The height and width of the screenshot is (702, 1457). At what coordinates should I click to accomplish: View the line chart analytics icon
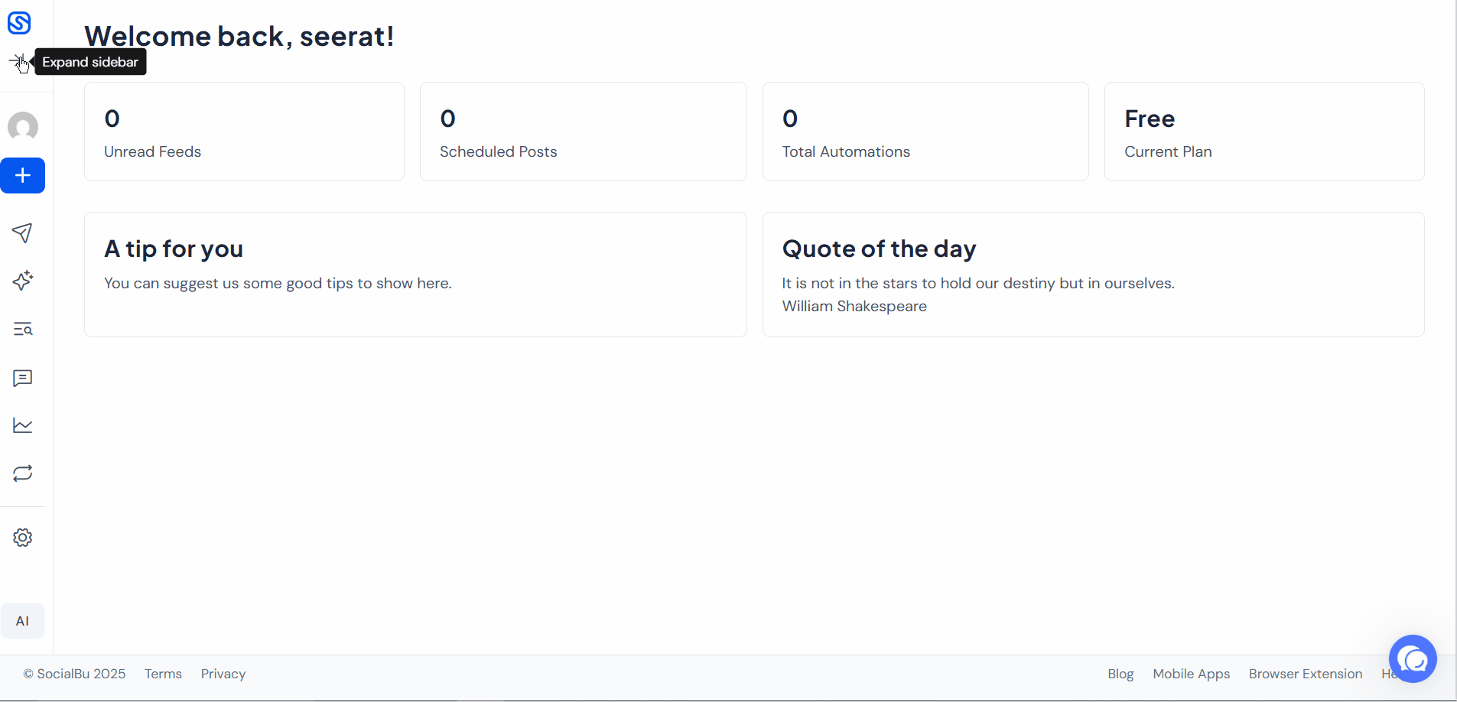coord(23,425)
